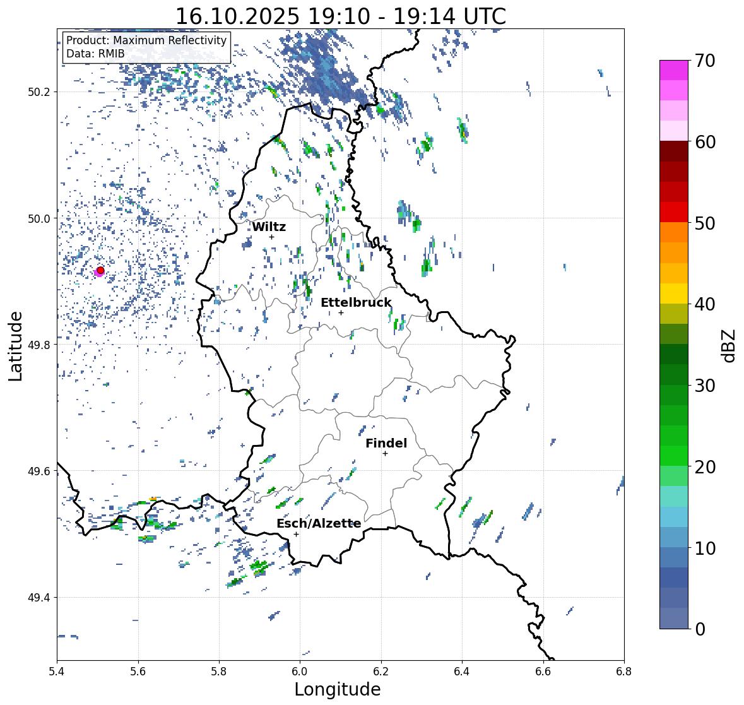744x705 pixels.
Task: Click the Longitude axis label
Action: [338, 689]
